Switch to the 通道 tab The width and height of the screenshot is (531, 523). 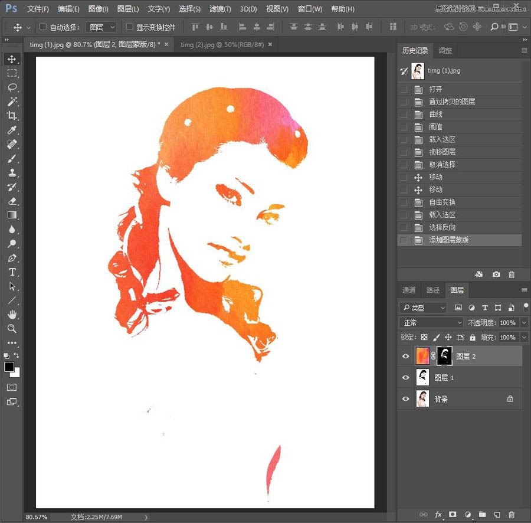click(409, 290)
